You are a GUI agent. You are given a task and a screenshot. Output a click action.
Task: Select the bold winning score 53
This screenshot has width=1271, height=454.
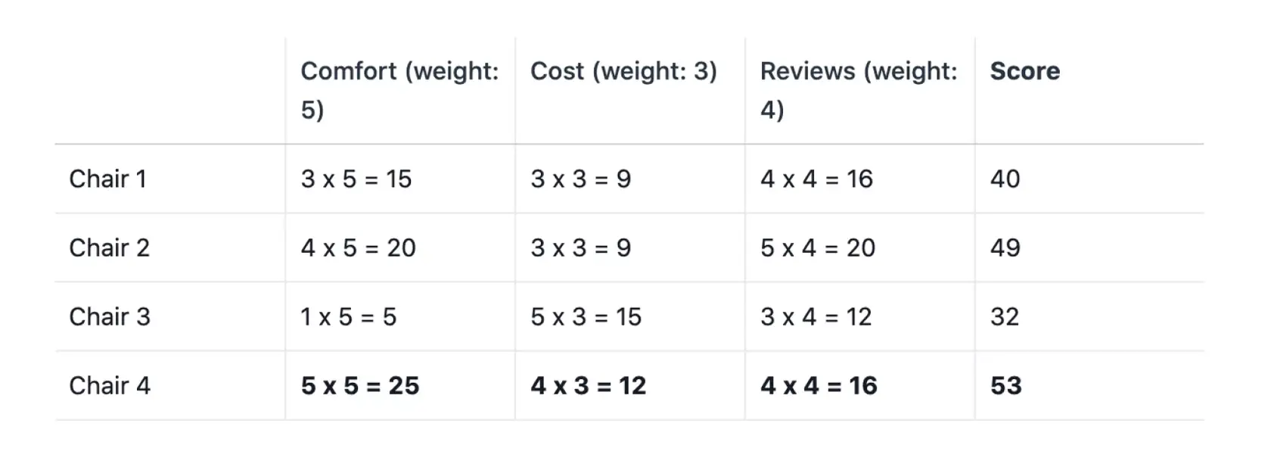click(1006, 386)
